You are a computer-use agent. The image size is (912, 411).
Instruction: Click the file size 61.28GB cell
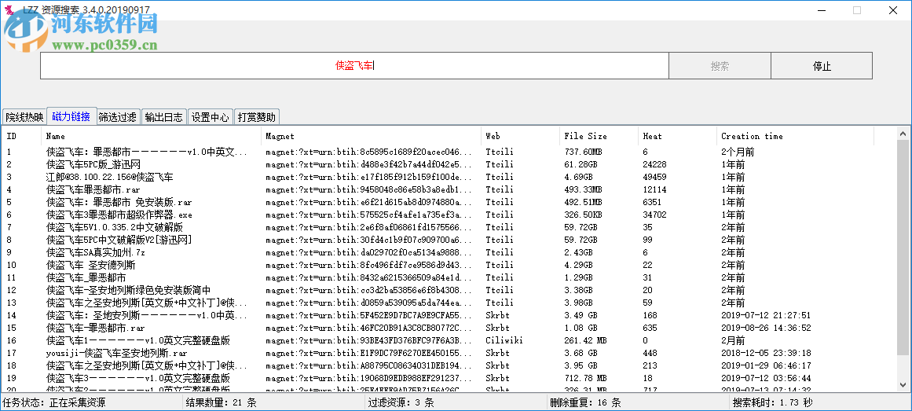tap(581, 165)
